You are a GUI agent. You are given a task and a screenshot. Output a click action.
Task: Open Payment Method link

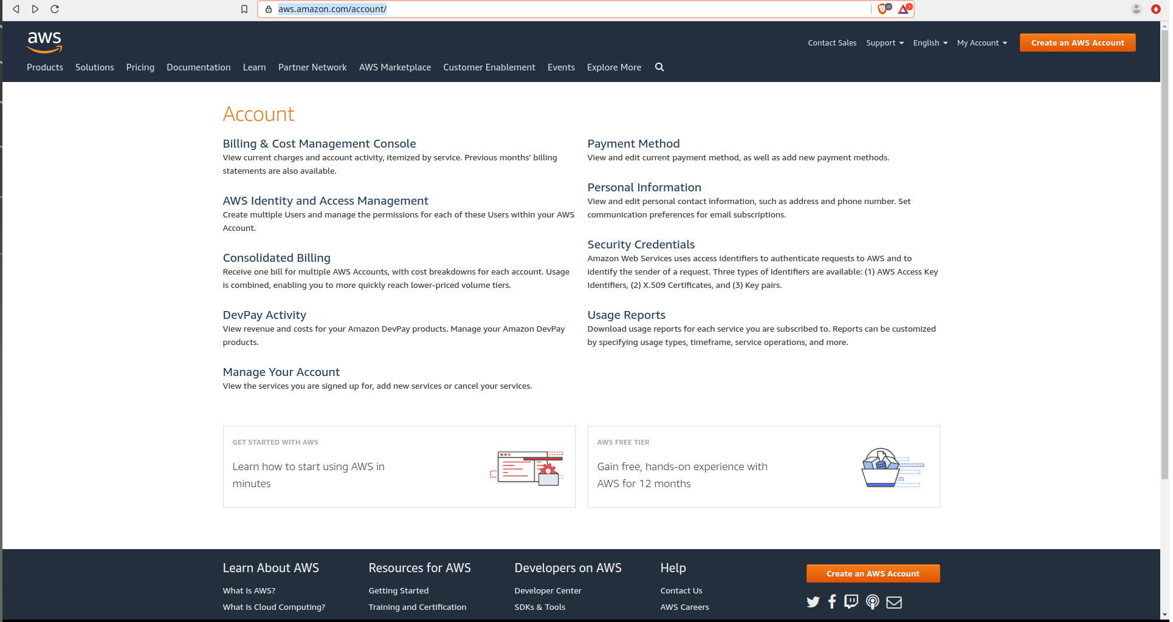tap(633, 144)
